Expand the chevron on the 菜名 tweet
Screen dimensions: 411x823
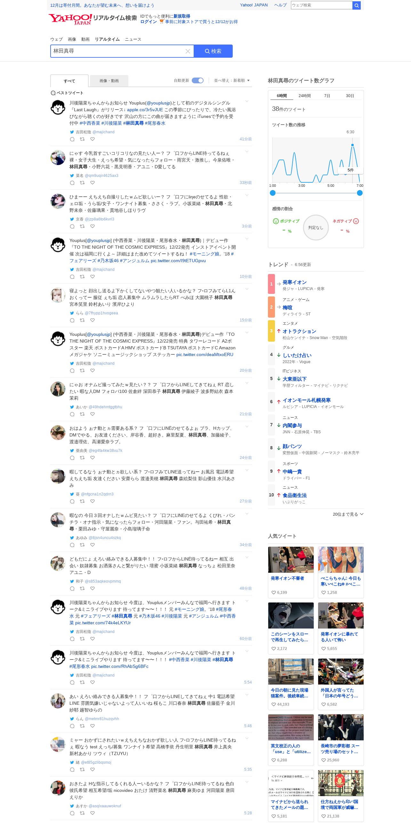click(x=247, y=152)
